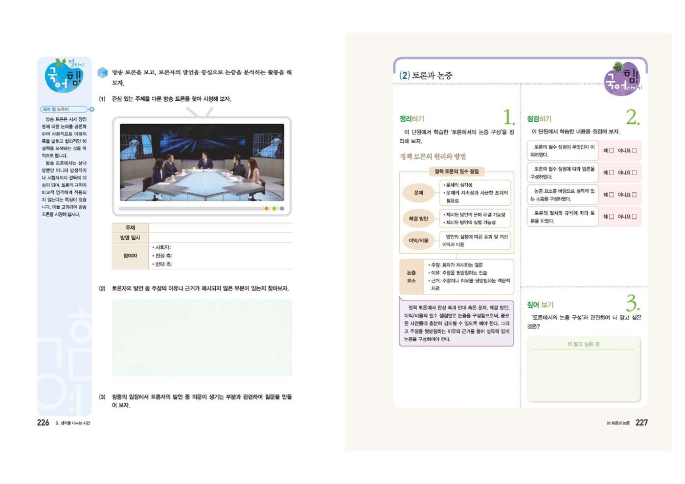Click the (2) 토론과 논증 section title

pyautogui.click(x=426, y=75)
